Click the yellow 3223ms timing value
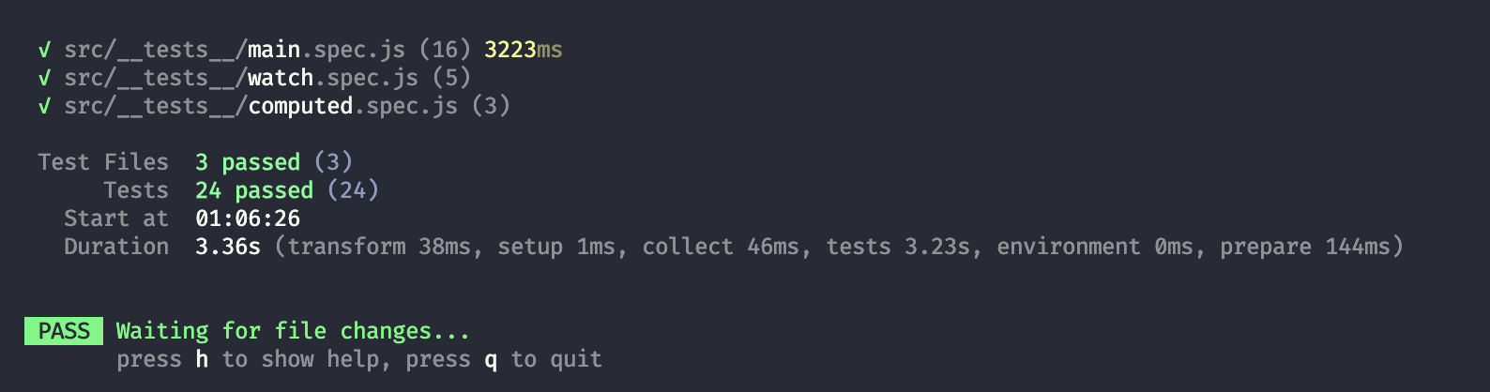The height and width of the screenshot is (392, 1490). coord(523,50)
